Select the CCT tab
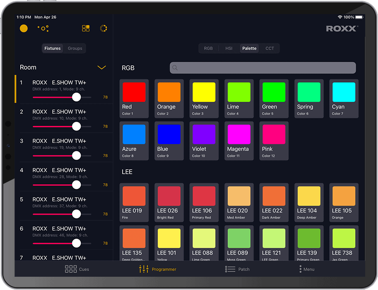 pyautogui.click(x=270, y=48)
